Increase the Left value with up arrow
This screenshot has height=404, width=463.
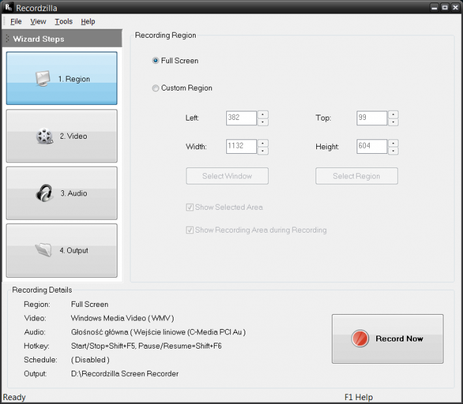pos(263,115)
